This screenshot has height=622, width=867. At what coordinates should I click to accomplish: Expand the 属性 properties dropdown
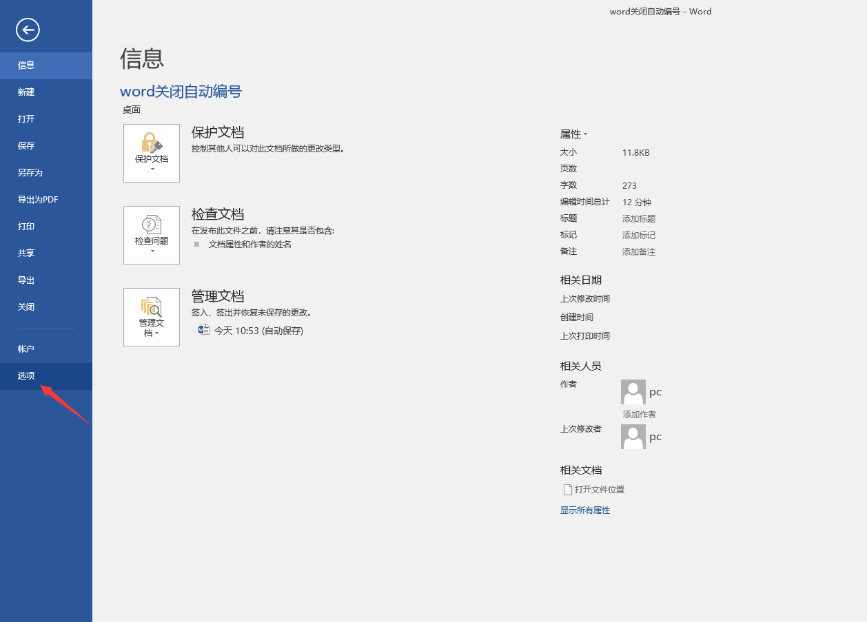(x=574, y=134)
